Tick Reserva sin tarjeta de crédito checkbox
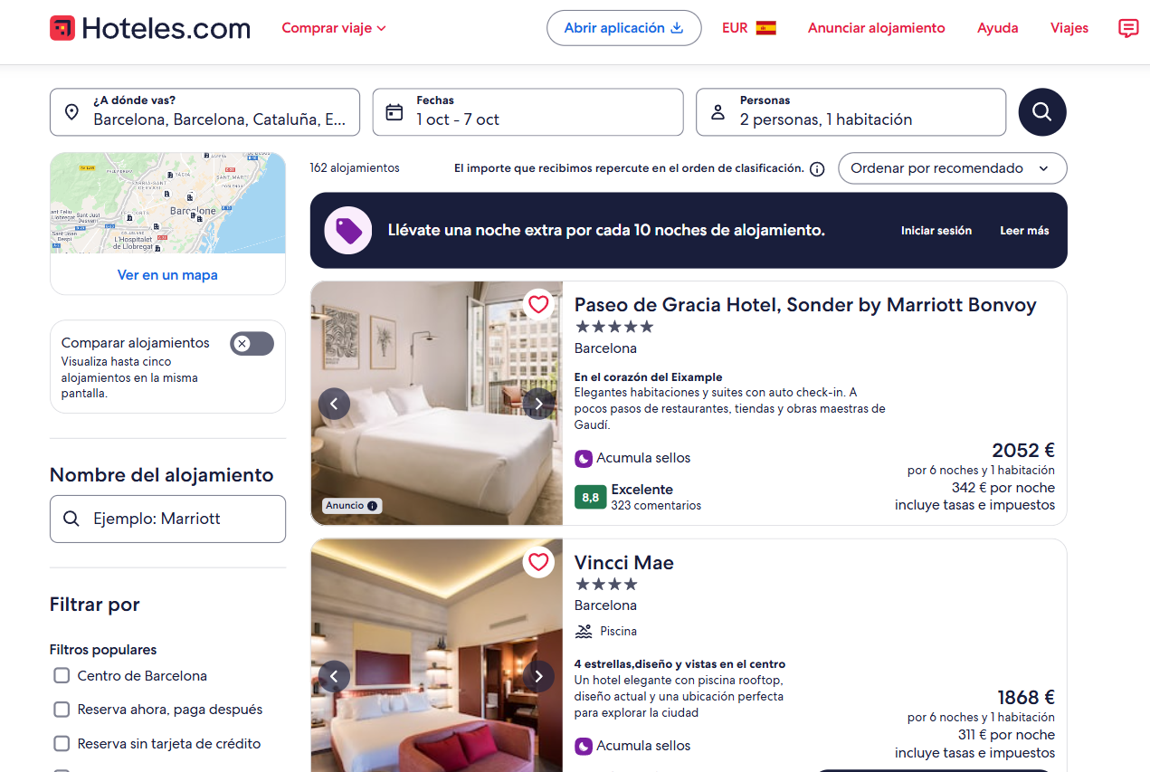The width and height of the screenshot is (1150, 772). (62, 744)
